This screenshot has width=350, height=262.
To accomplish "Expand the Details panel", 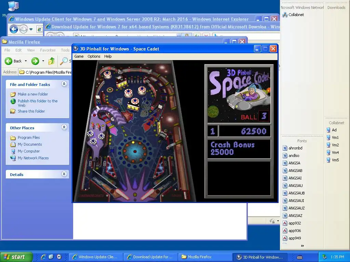I will pyautogui.click(x=64, y=174).
